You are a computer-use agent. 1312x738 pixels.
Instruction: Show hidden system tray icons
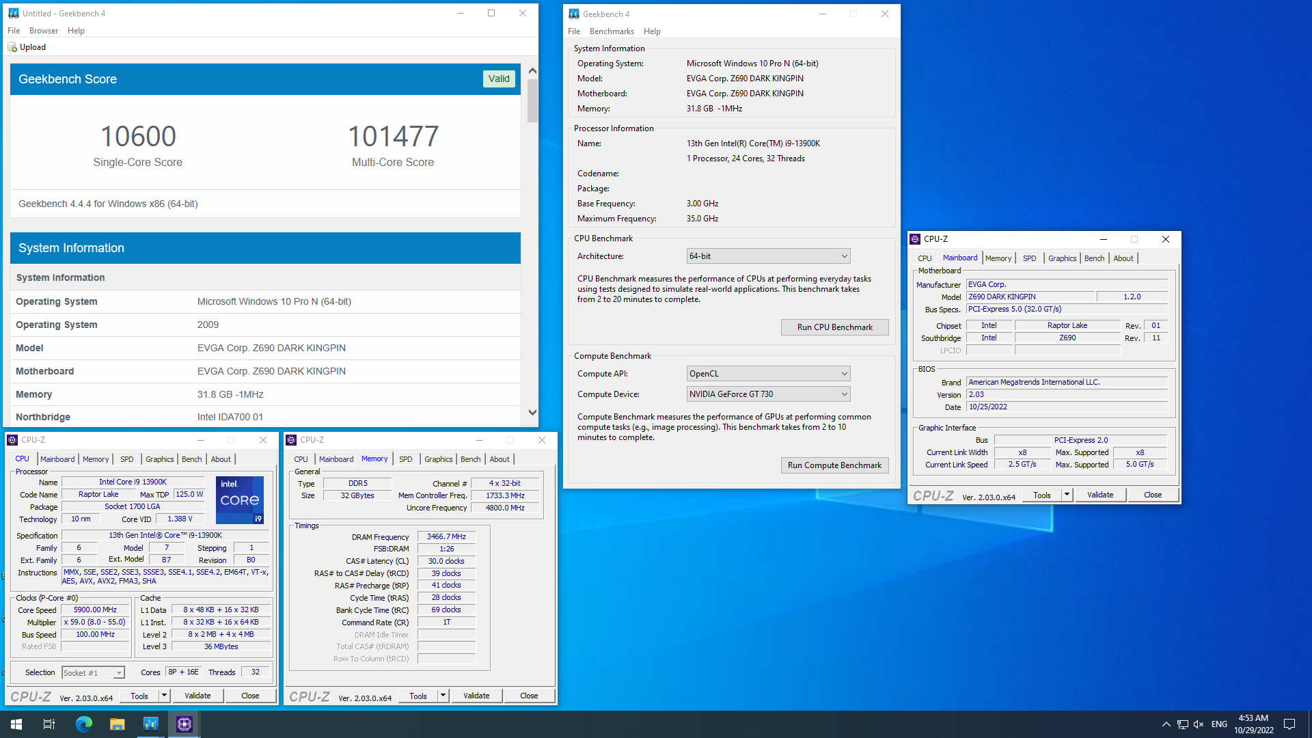[x=1166, y=724]
